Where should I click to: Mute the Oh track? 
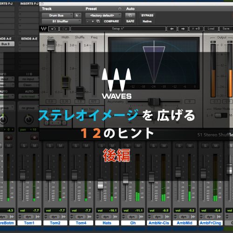click(x=138, y=146)
